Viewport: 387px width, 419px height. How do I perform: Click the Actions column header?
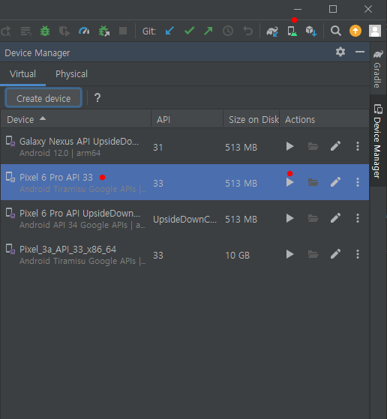324,119
